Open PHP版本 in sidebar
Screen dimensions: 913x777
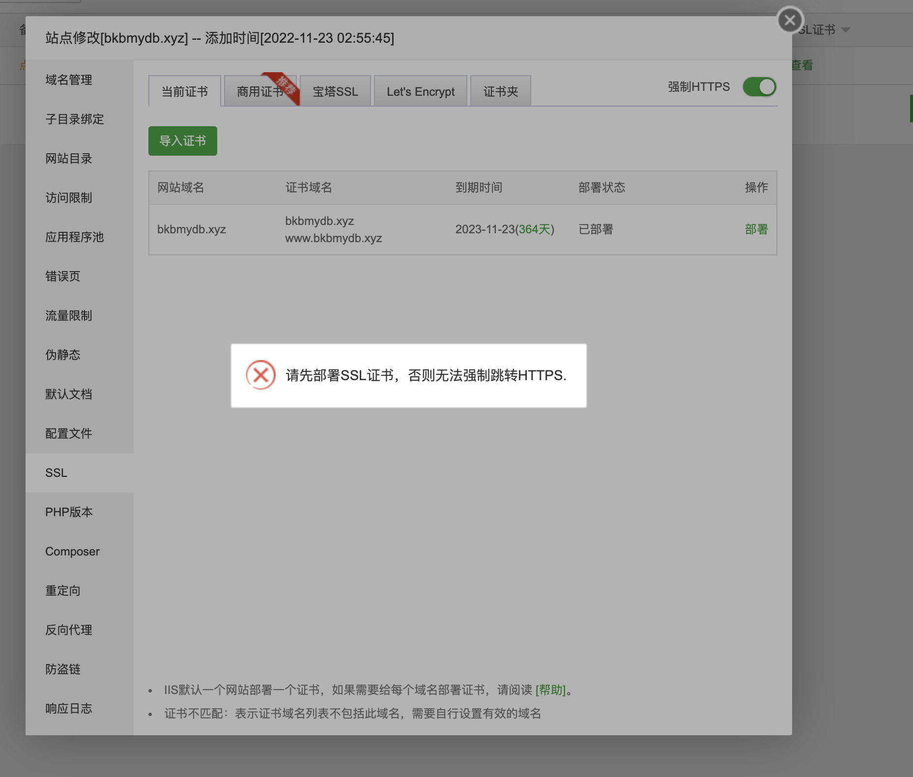[x=80, y=512]
